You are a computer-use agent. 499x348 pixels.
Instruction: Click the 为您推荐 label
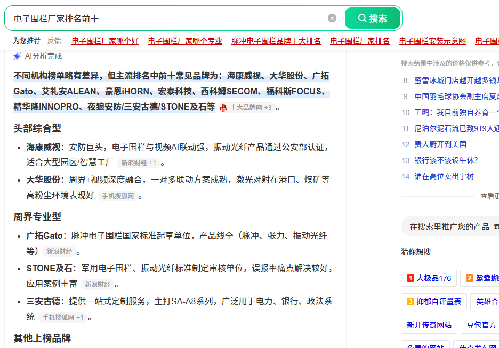tap(27, 41)
